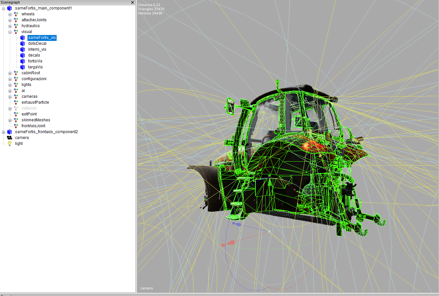
Task: Click the transform group icon beside exhaustParticle
Action: tap(16, 102)
